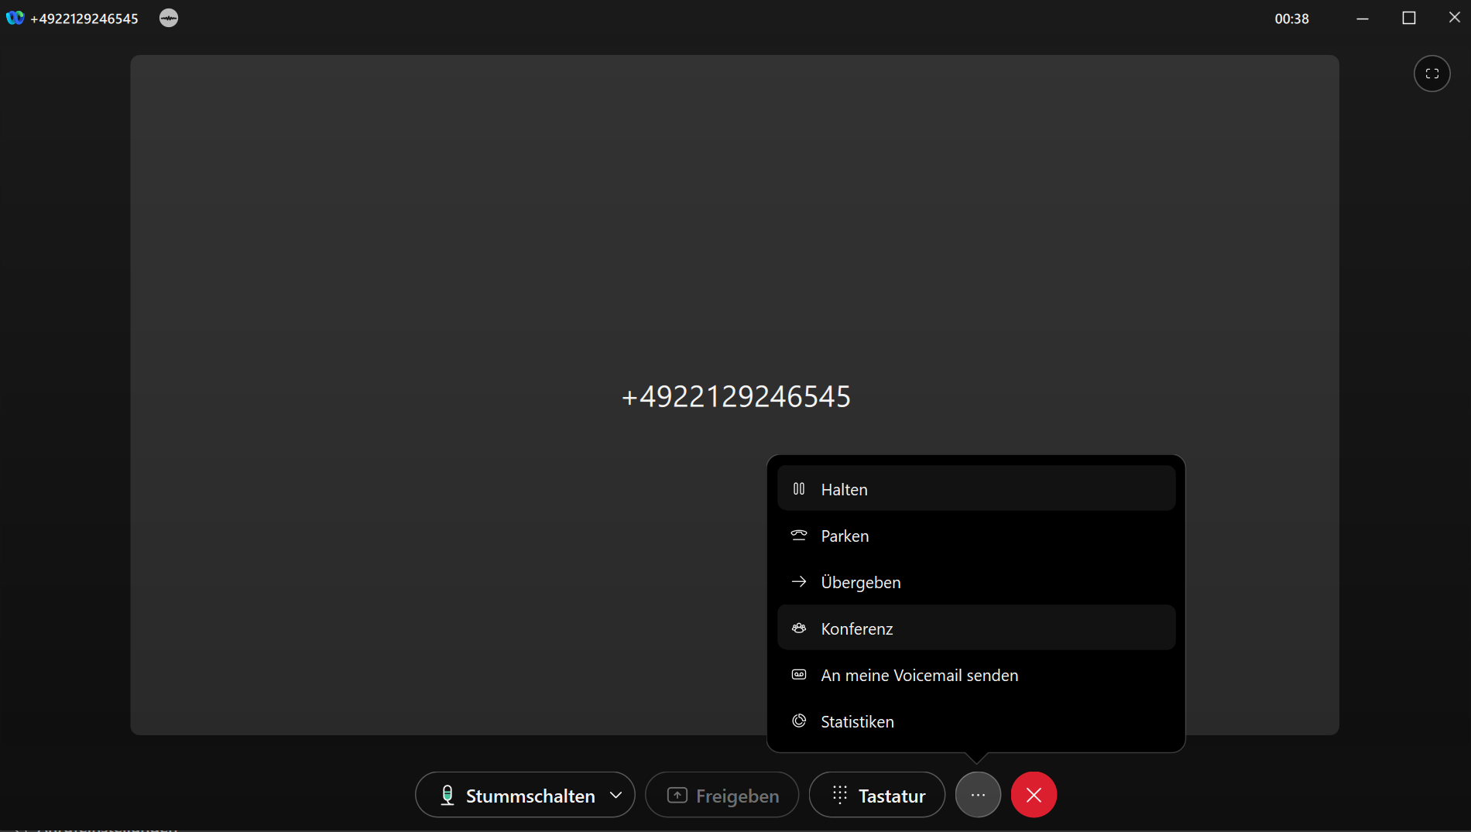Click the phone number in the call area

coord(735,396)
